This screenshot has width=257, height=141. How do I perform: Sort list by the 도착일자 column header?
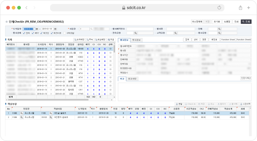click(x=42, y=45)
